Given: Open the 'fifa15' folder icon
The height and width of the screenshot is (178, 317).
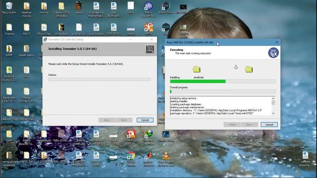Looking at the screenshot, I should 26,30.
